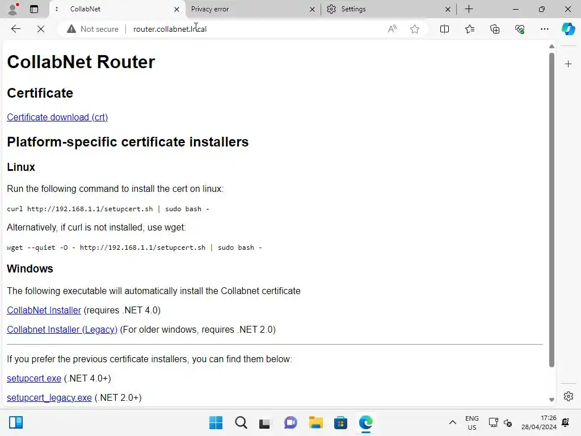Open the CollabNet Installer link
Image resolution: width=581 pixels, height=436 pixels.
(x=44, y=311)
